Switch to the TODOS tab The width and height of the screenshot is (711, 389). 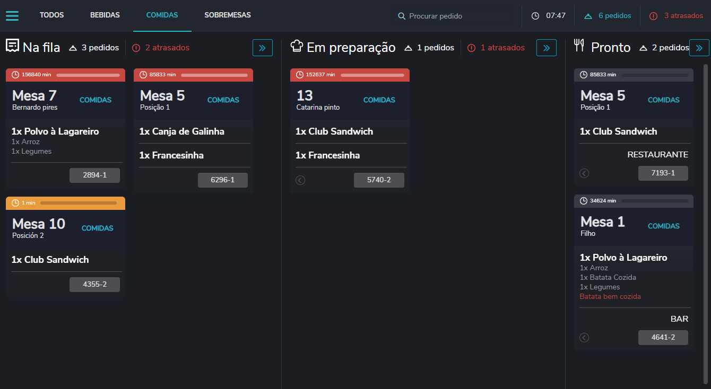click(x=51, y=15)
